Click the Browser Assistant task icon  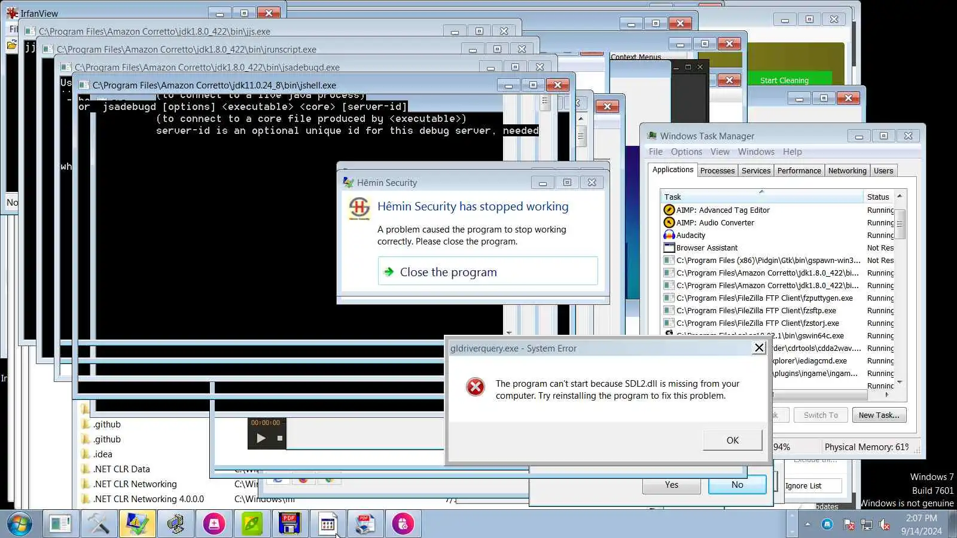pyautogui.click(x=669, y=247)
